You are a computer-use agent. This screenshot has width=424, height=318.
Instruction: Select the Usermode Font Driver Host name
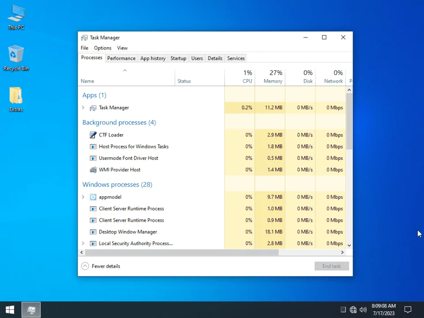click(129, 158)
